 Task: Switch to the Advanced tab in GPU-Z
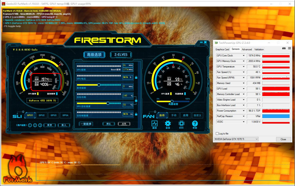[247, 49]
